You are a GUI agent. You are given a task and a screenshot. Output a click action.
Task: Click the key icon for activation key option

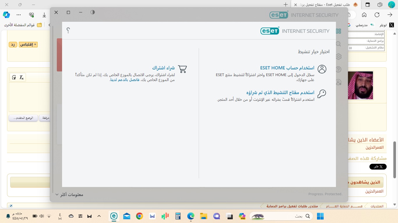pyautogui.click(x=322, y=93)
